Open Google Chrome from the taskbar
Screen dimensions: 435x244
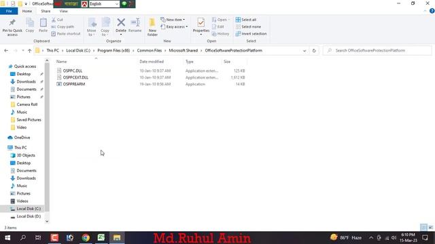86,238
